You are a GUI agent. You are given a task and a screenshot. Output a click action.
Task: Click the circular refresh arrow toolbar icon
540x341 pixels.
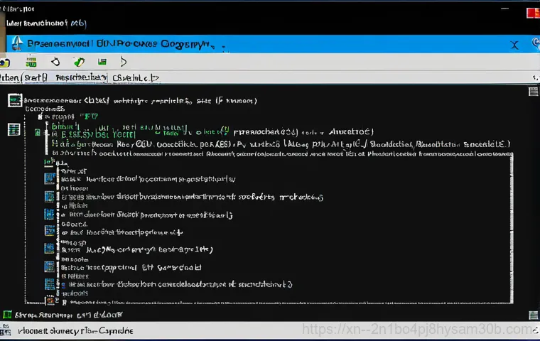click(55, 62)
